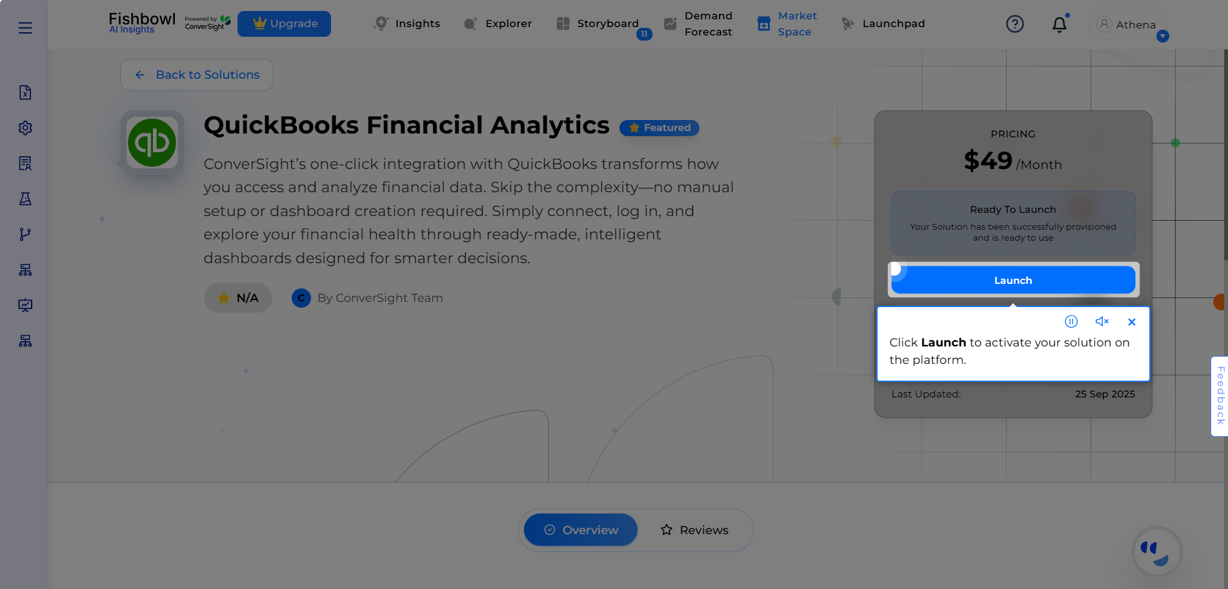Open the chat assistant bubble icon

click(1156, 552)
